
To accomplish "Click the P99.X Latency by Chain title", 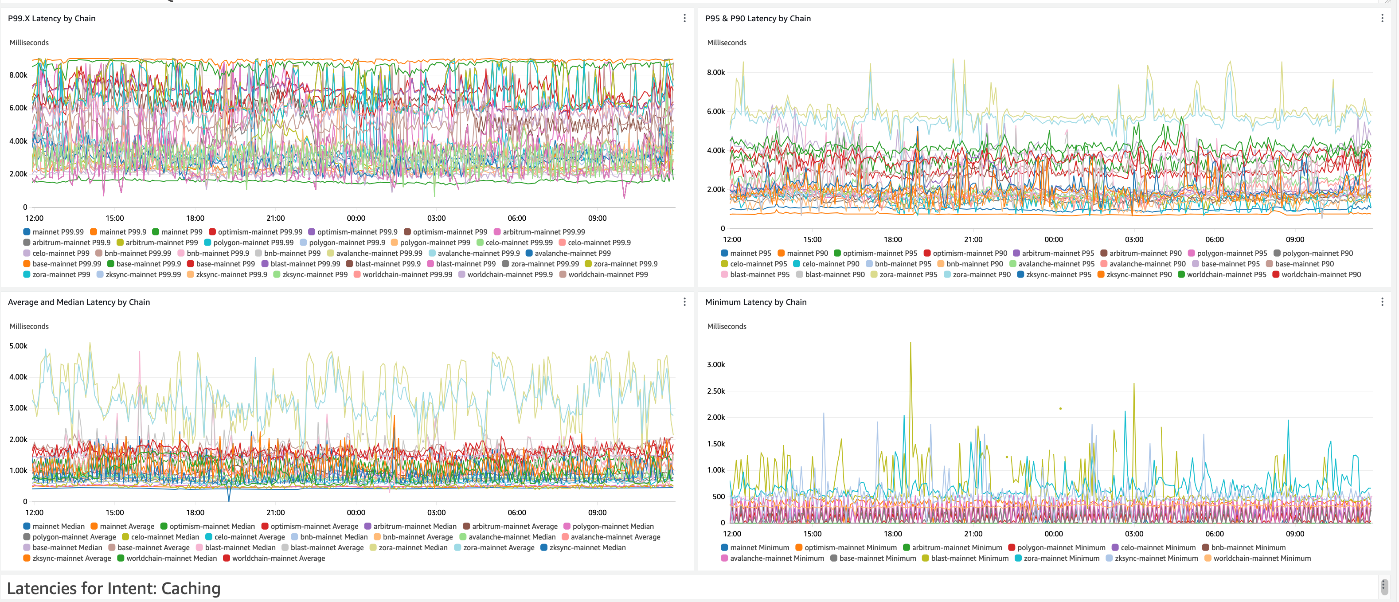I will [x=51, y=19].
